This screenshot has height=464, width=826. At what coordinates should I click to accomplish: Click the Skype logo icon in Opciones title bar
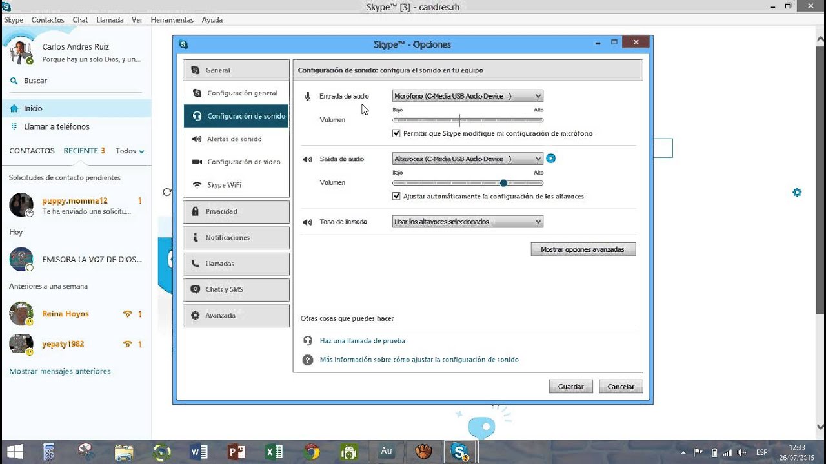pyautogui.click(x=183, y=44)
